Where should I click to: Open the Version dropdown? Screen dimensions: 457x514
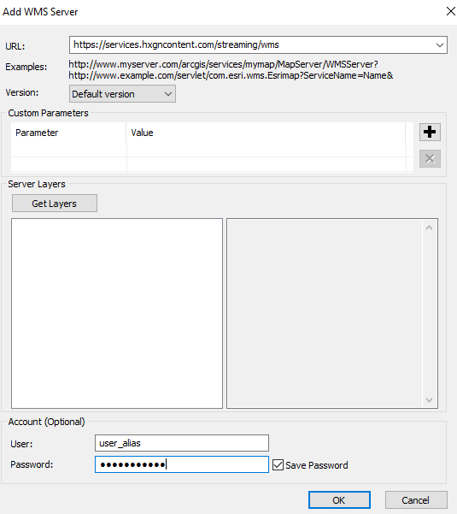click(122, 94)
